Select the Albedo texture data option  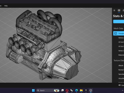tap(121, 66)
